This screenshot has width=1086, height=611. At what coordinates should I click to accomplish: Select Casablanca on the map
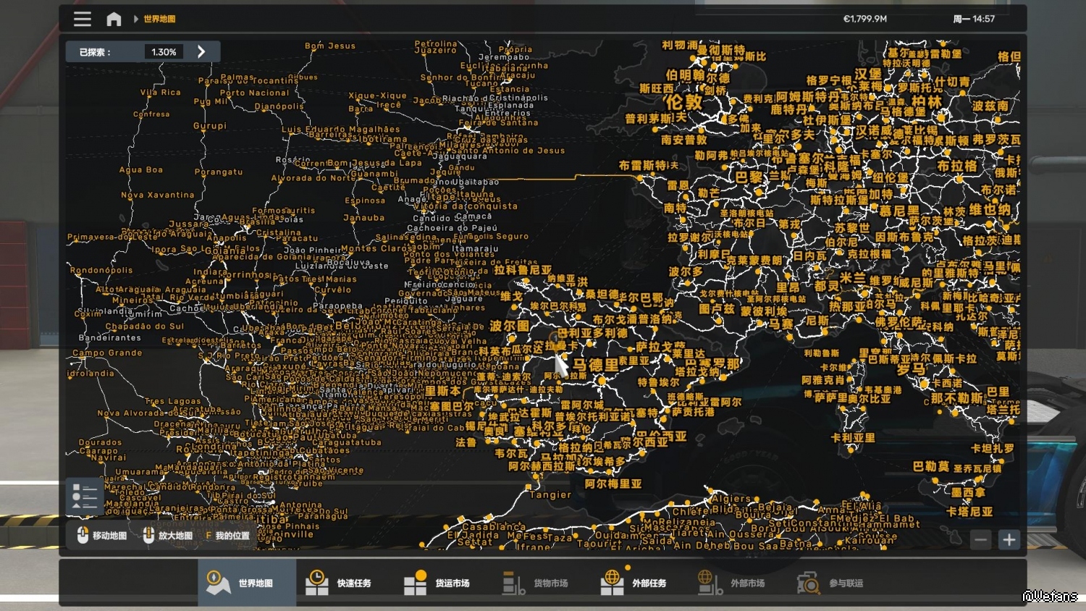pos(494,526)
